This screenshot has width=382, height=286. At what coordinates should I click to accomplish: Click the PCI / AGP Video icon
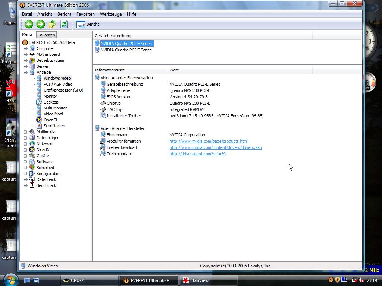39,84
